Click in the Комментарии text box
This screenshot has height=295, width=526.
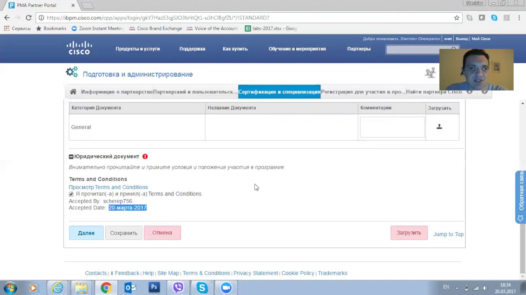coord(392,127)
